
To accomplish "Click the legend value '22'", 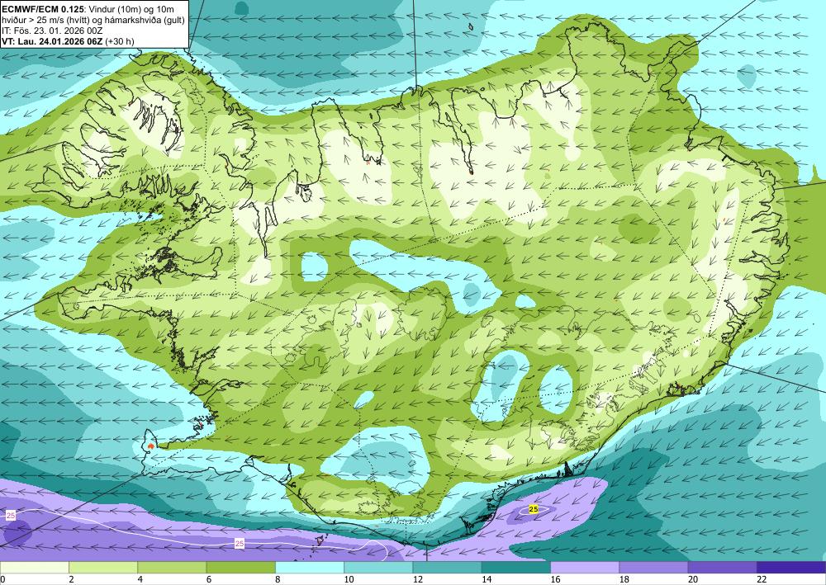I will [x=762, y=579].
